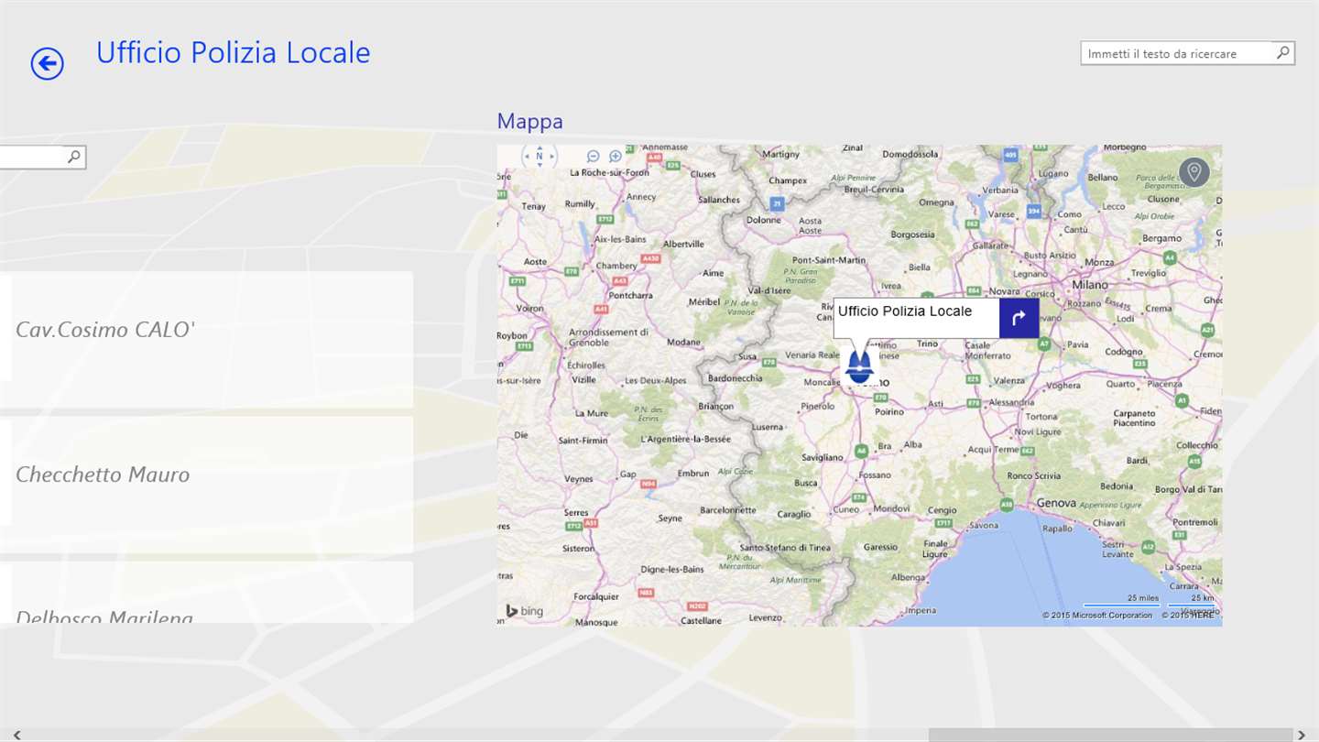Click the 'Savona' label on the map
Screen dimensions: 1319x742
coord(984,526)
